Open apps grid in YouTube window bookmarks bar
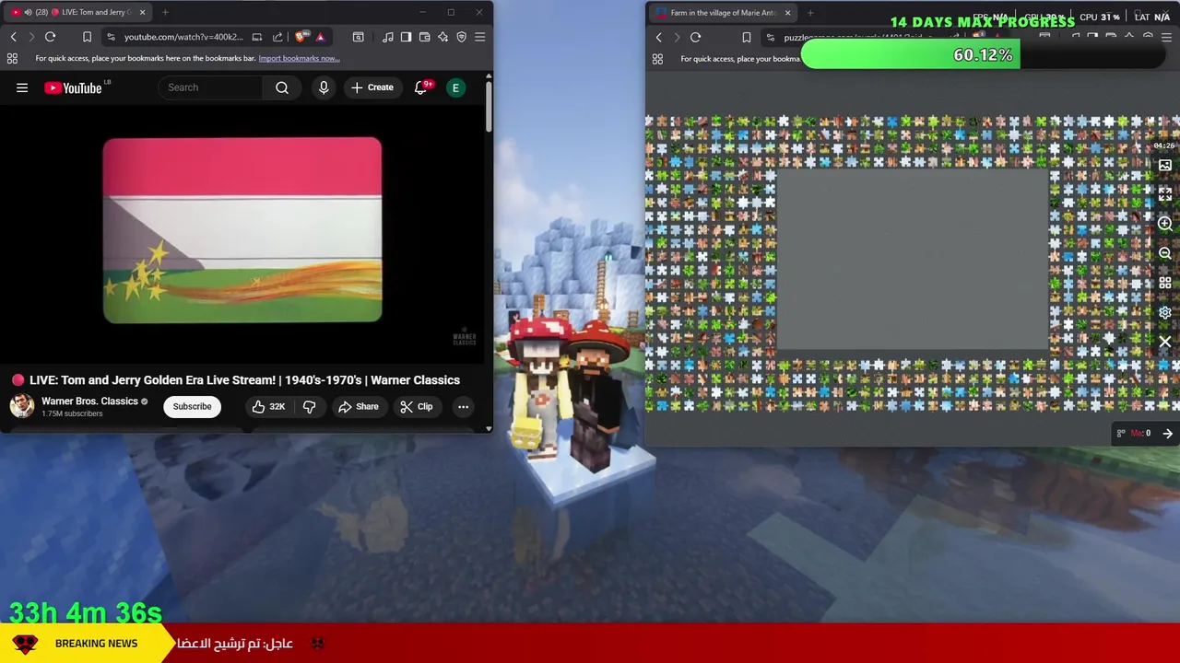The image size is (1180, 663). pyautogui.click(x=12, y=58)
